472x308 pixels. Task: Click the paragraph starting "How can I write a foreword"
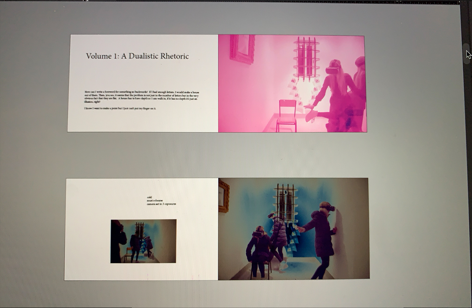coord(142,97)
